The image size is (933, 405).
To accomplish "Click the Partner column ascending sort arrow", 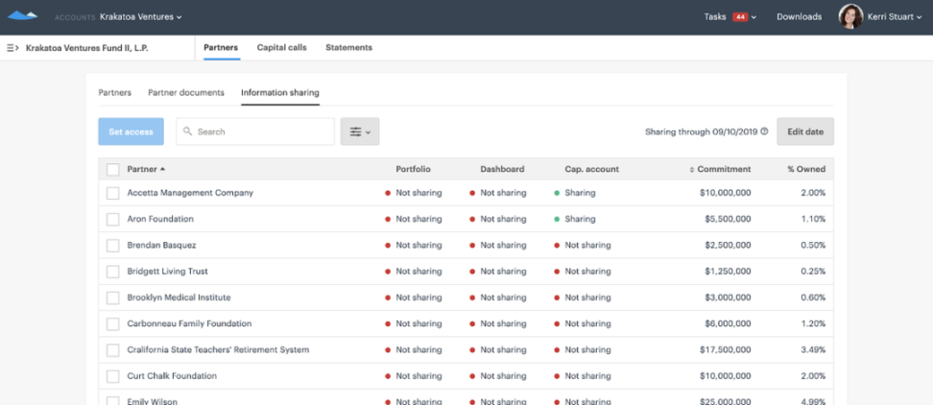I will [162, 169].
